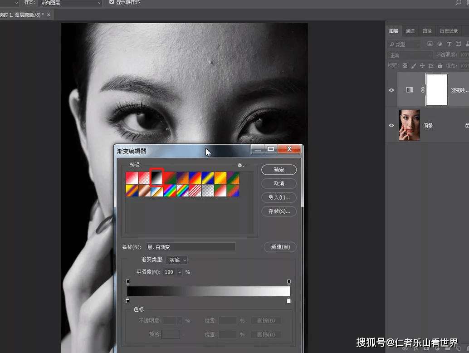The image size is (469, 353).
Task: Confirm with the 确定 button
Action: point(279,170)
